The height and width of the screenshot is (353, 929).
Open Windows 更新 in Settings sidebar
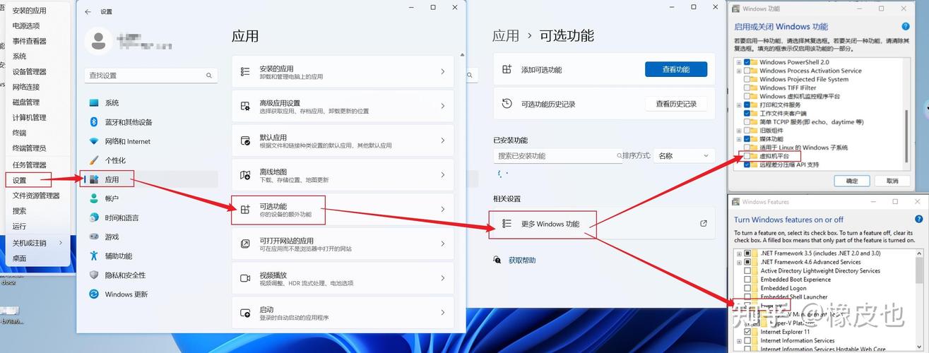(150, 294)
